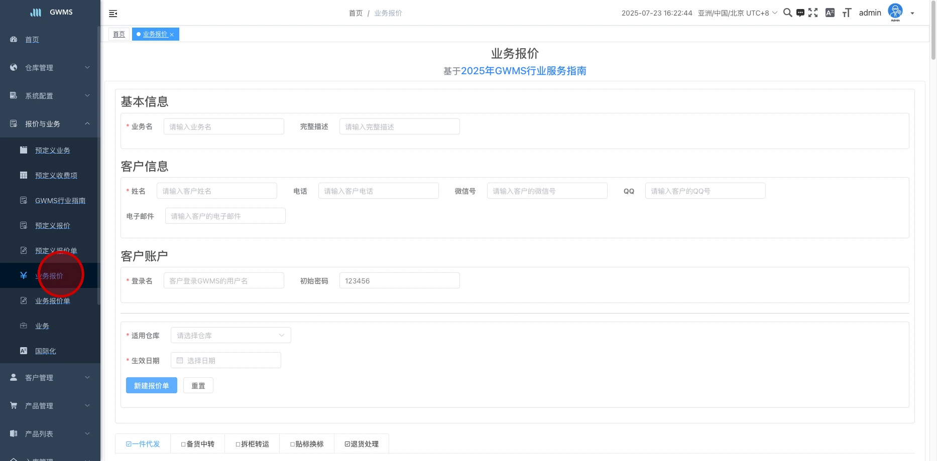This screenshot has width=937, height=461.
Task: Open the 请选择仓库 dropdown
Action: coord(230,336)
